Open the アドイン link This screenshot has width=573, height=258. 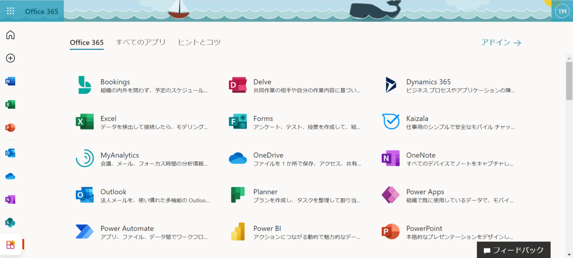click(501, 42)
